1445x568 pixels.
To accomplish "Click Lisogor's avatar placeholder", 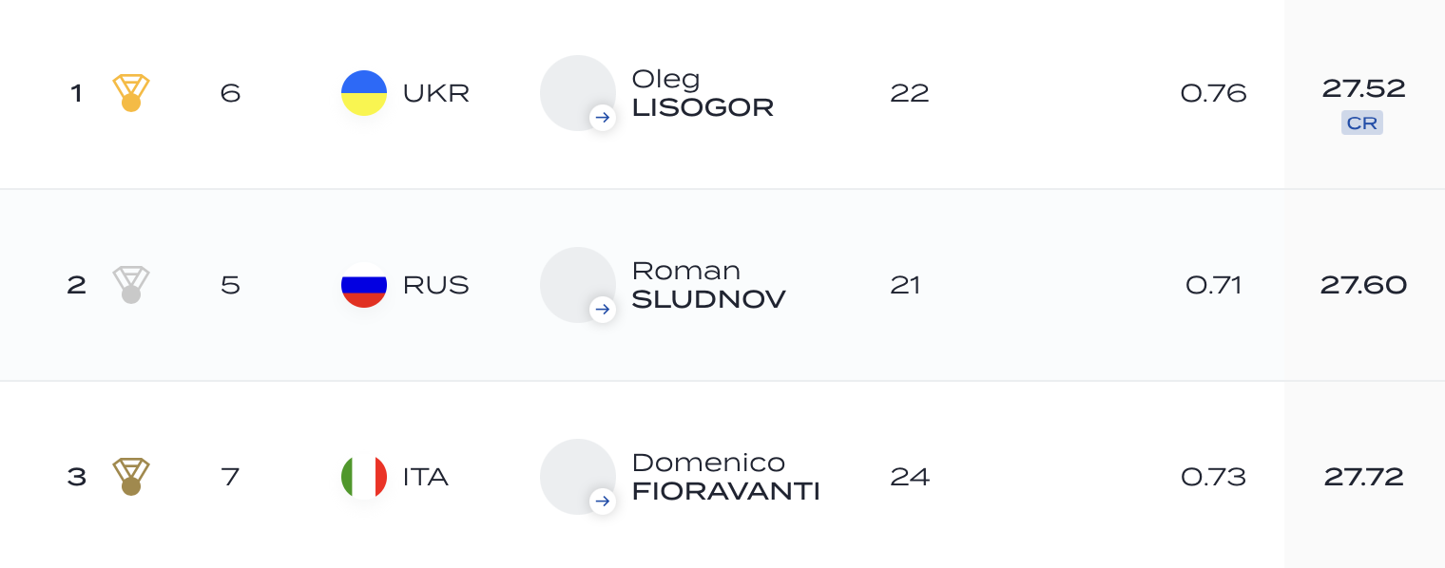I will pyautogui.click(x=578, y=93).
